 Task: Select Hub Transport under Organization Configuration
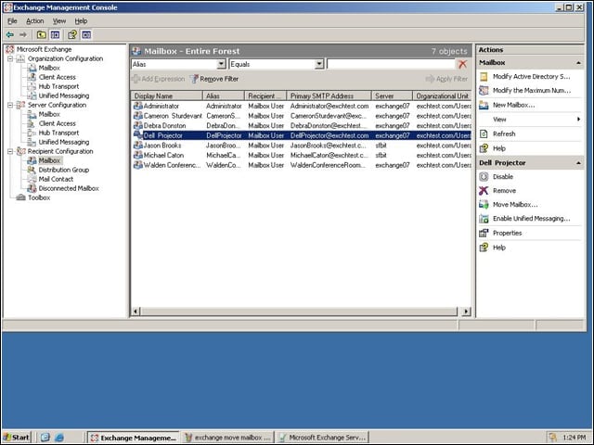pos(58,86)
